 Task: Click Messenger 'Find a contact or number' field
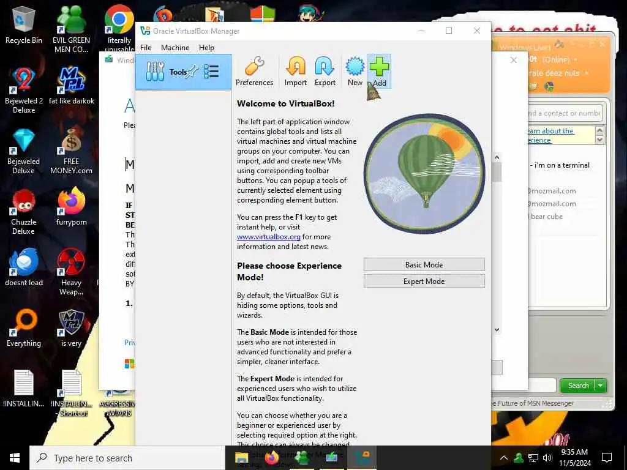[565, 113]
